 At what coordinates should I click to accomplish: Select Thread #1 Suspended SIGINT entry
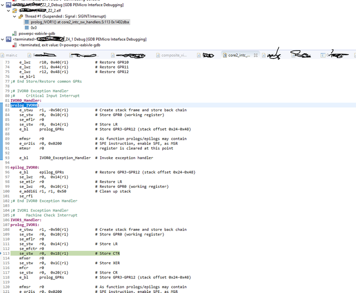65,17
